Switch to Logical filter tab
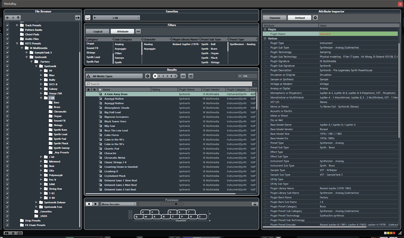 [x=98, y=31]
